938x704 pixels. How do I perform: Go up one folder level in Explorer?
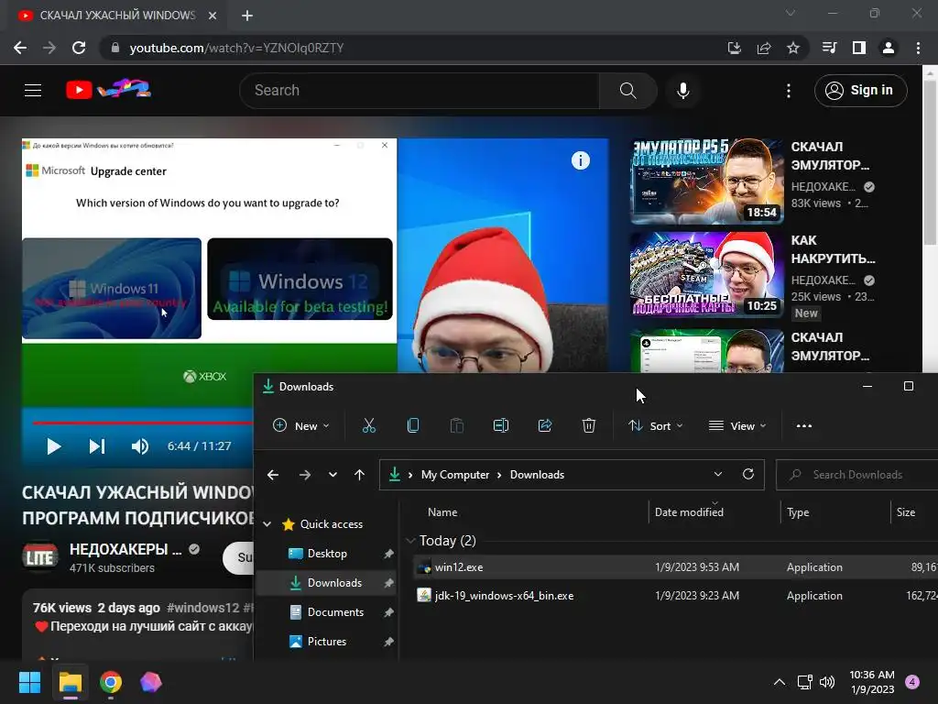(x=359, y=475)
